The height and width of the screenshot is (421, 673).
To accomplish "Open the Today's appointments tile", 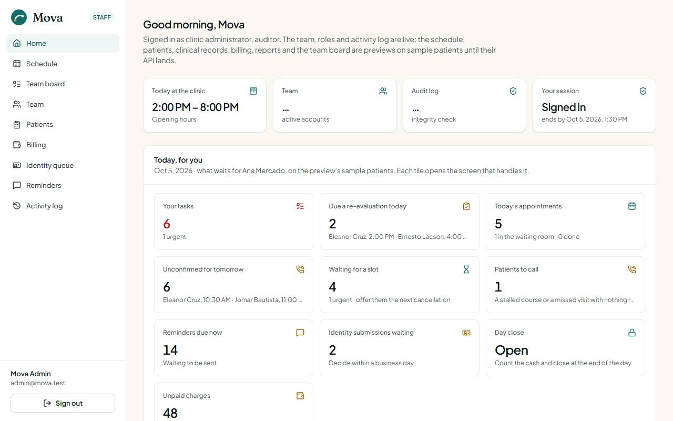I will [x=565, y=222].
